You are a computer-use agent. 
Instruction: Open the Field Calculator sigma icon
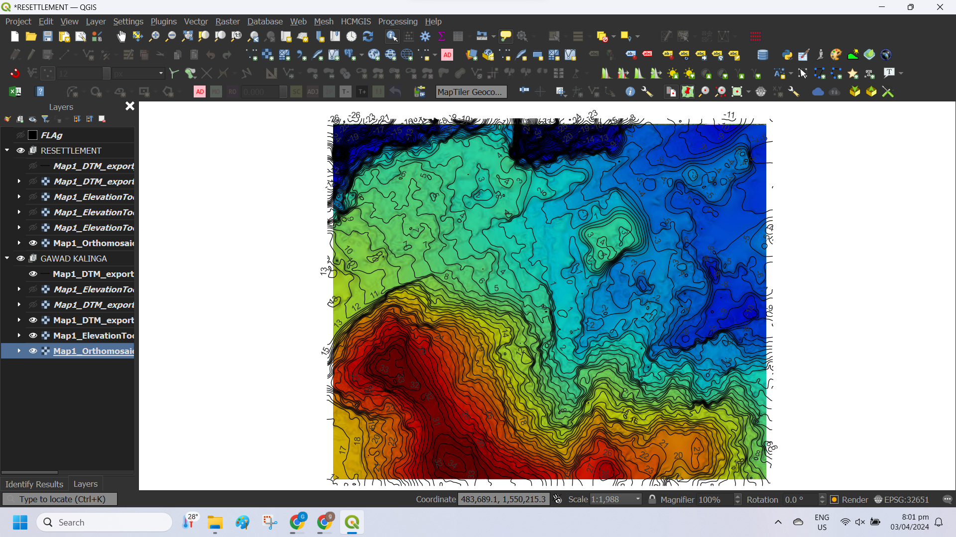pos(441,36)
